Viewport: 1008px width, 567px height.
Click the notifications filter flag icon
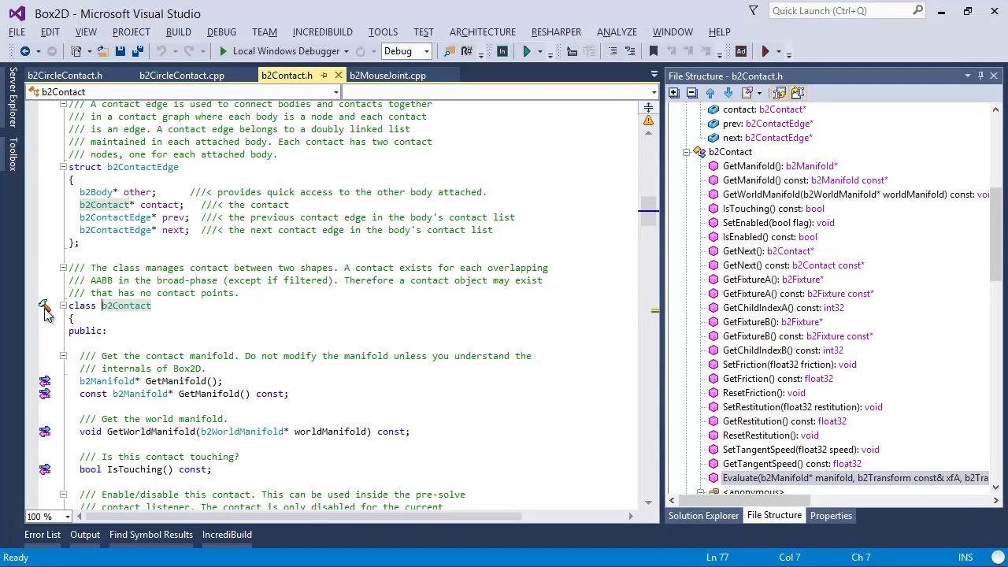(754, 11)
